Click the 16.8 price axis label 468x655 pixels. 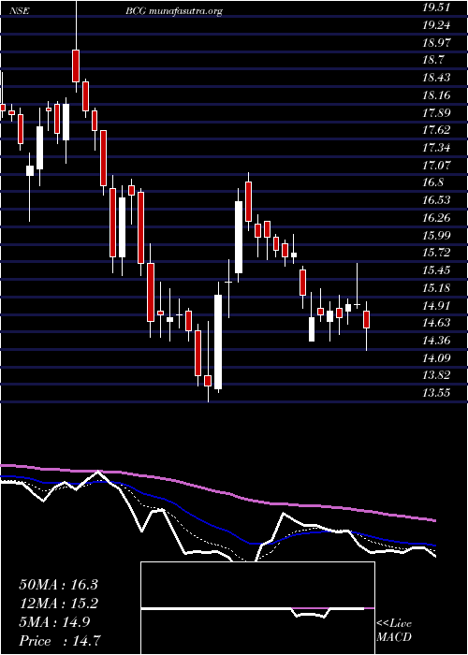(x=434, y=182)
